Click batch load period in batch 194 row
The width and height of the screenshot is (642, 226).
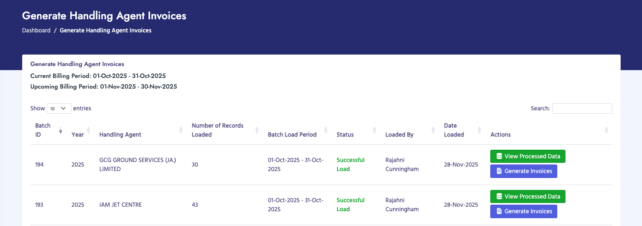click(295, 164)
